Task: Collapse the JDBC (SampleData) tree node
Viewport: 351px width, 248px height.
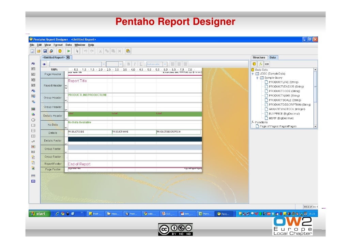Action: (x=253, y=74)
